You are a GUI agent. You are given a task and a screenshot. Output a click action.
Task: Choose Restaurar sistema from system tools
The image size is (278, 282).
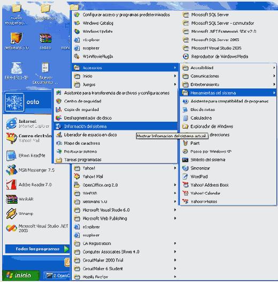pyautogui.click(x=115, y=151)
